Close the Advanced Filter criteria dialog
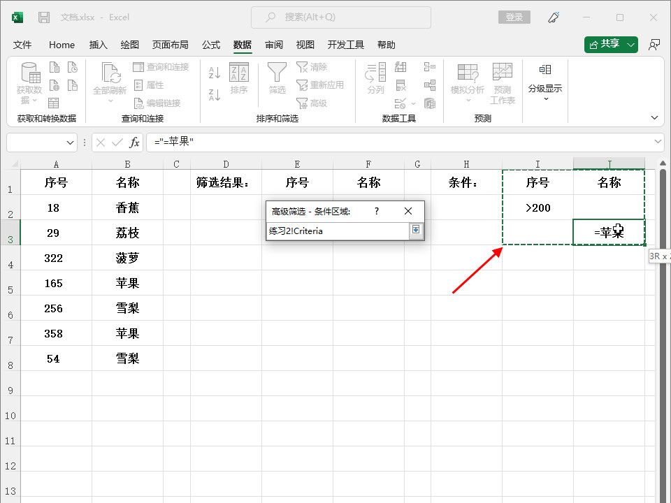 pyautogui.click(x=408, y=211)
